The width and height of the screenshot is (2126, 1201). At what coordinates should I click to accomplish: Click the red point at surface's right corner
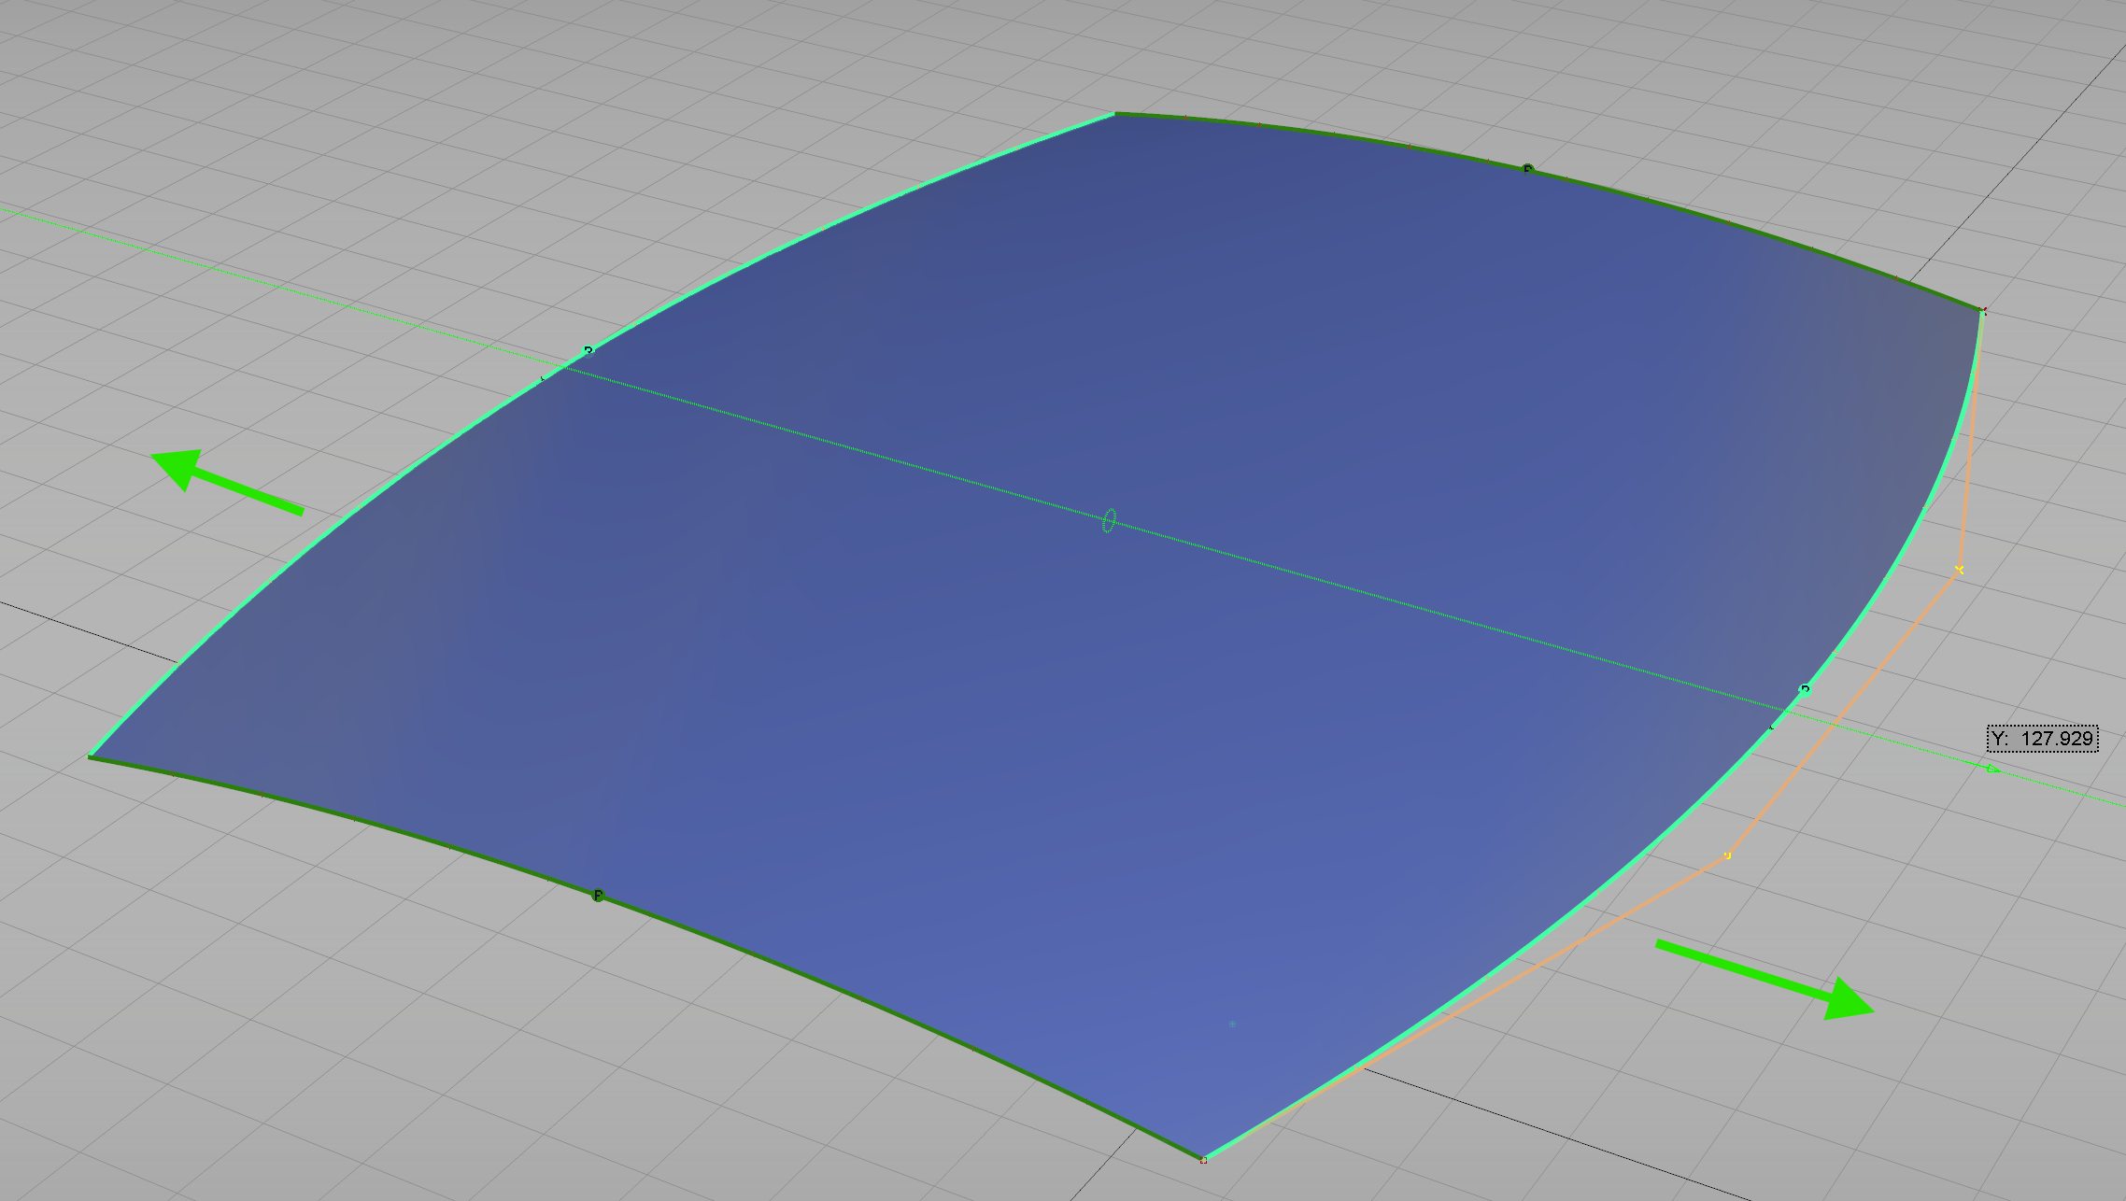tap(1983, 310)
